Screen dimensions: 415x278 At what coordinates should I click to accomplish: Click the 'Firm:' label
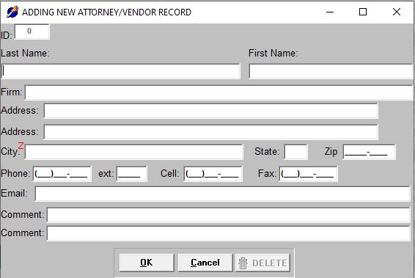pos(12,92)
